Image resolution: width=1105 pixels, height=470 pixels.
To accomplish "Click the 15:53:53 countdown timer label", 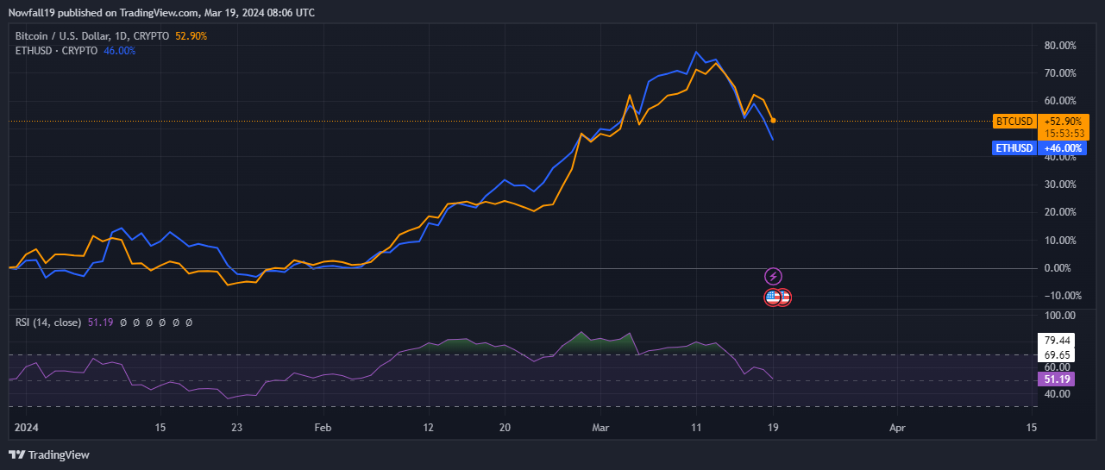I will coord(1063,134).
